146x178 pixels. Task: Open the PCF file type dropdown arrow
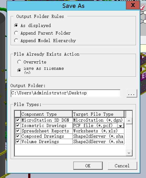click(120, 126)
